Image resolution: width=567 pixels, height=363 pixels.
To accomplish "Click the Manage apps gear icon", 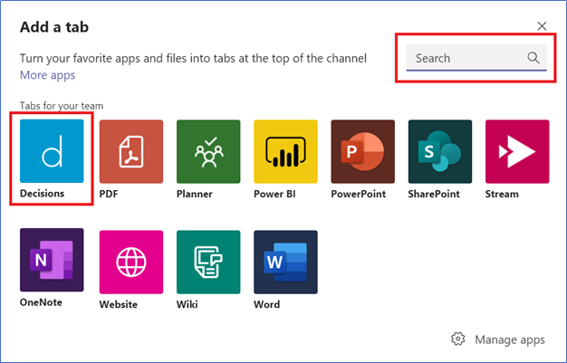I will coord(457,339).
